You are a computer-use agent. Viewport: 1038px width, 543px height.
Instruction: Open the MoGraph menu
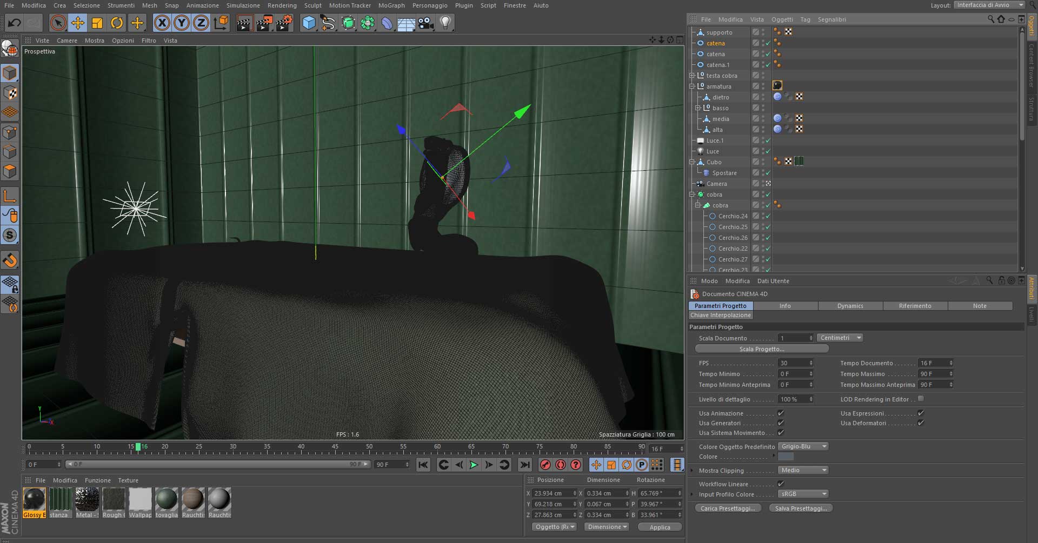(x=391, y=5)
